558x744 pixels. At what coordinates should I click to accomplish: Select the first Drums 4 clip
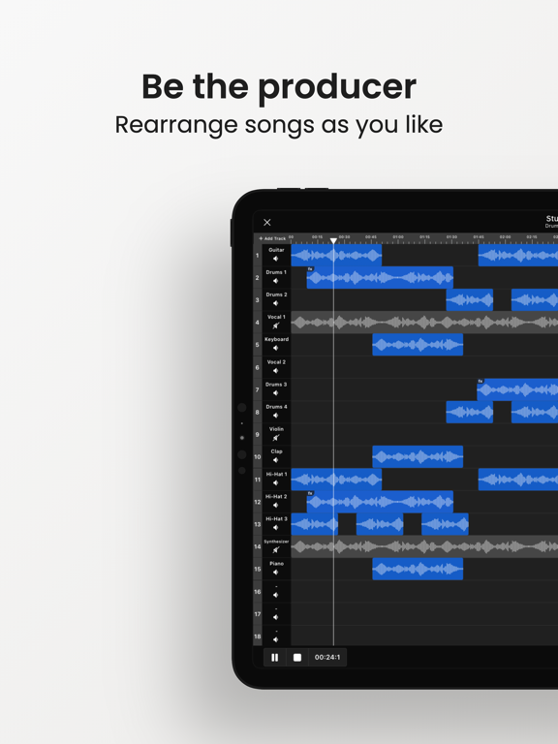pos(470,412)
